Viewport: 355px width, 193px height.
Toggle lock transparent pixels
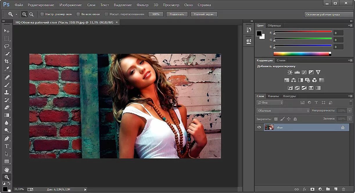tap(276, 119)
